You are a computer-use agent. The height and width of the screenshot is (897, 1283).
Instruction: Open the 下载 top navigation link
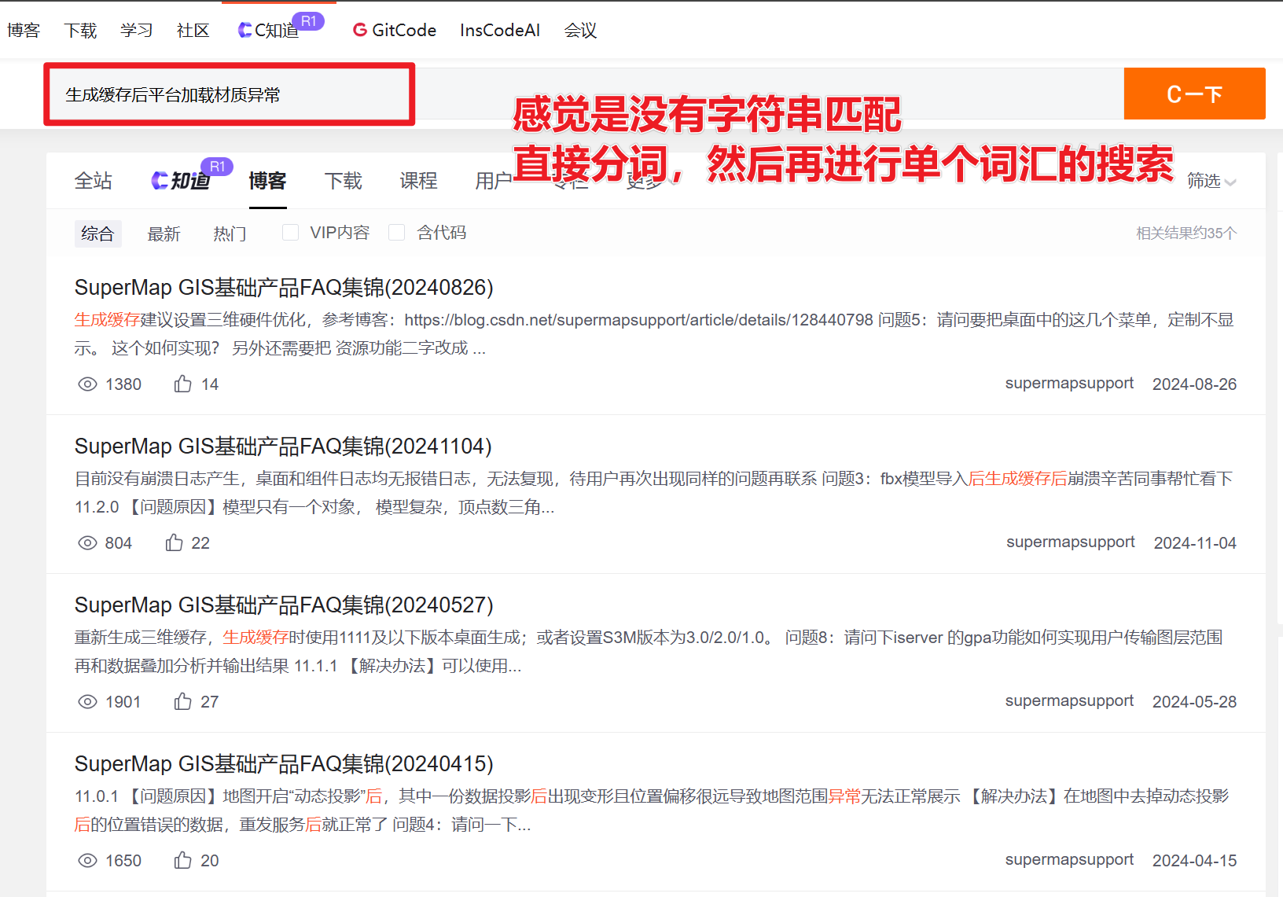point(80,31)
